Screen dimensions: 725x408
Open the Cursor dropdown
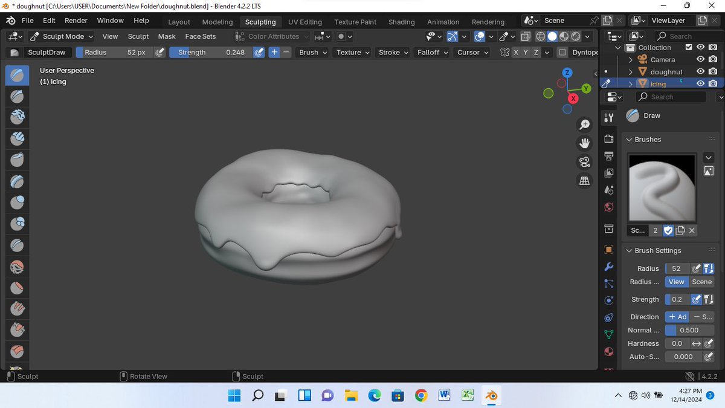[x=472, y=52]
